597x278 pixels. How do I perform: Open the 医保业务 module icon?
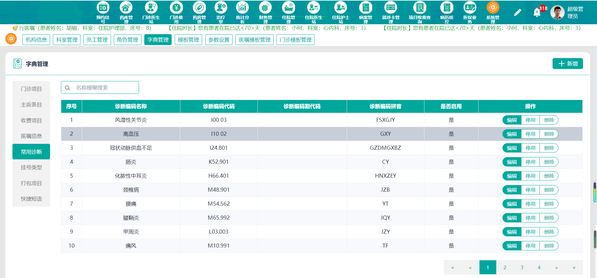(470, 7)
